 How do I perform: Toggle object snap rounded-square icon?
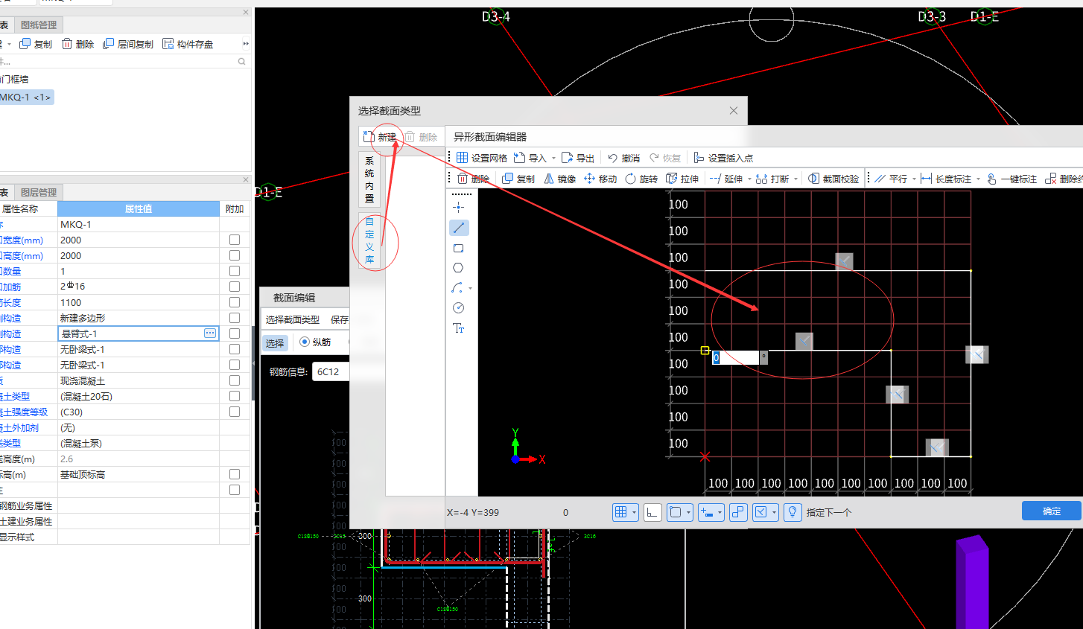coord(675,512)
